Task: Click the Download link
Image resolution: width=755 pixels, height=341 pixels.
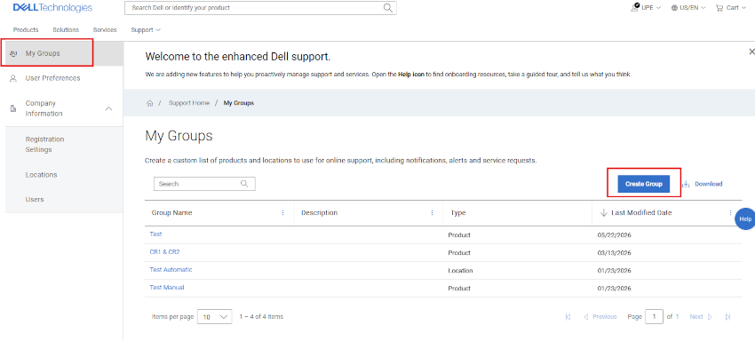Action: [x=708, y=184]
